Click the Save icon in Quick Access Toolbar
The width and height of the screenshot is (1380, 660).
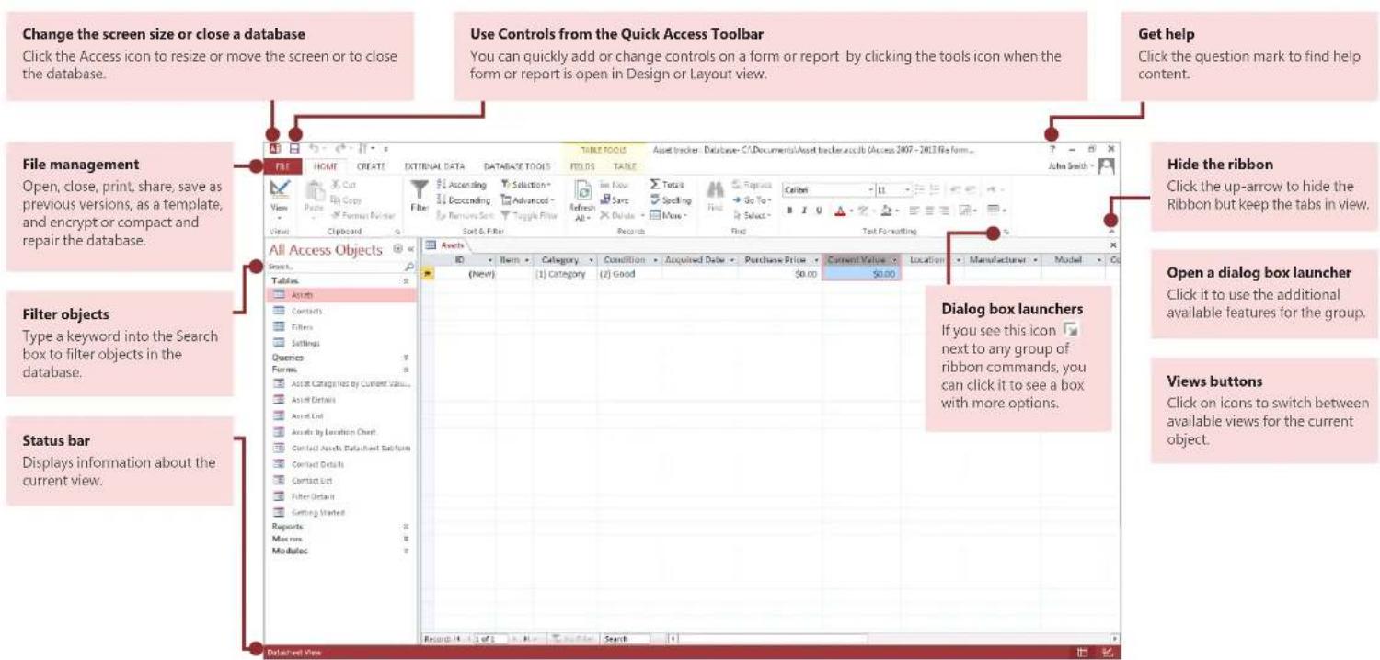(294, 148)
